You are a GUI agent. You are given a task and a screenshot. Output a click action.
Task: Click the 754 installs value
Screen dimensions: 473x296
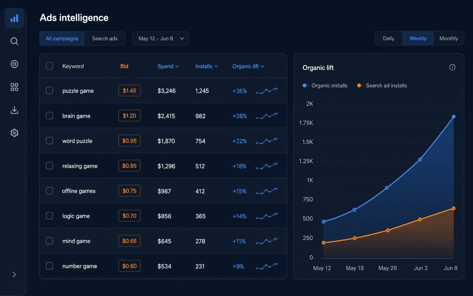point(200,141)
